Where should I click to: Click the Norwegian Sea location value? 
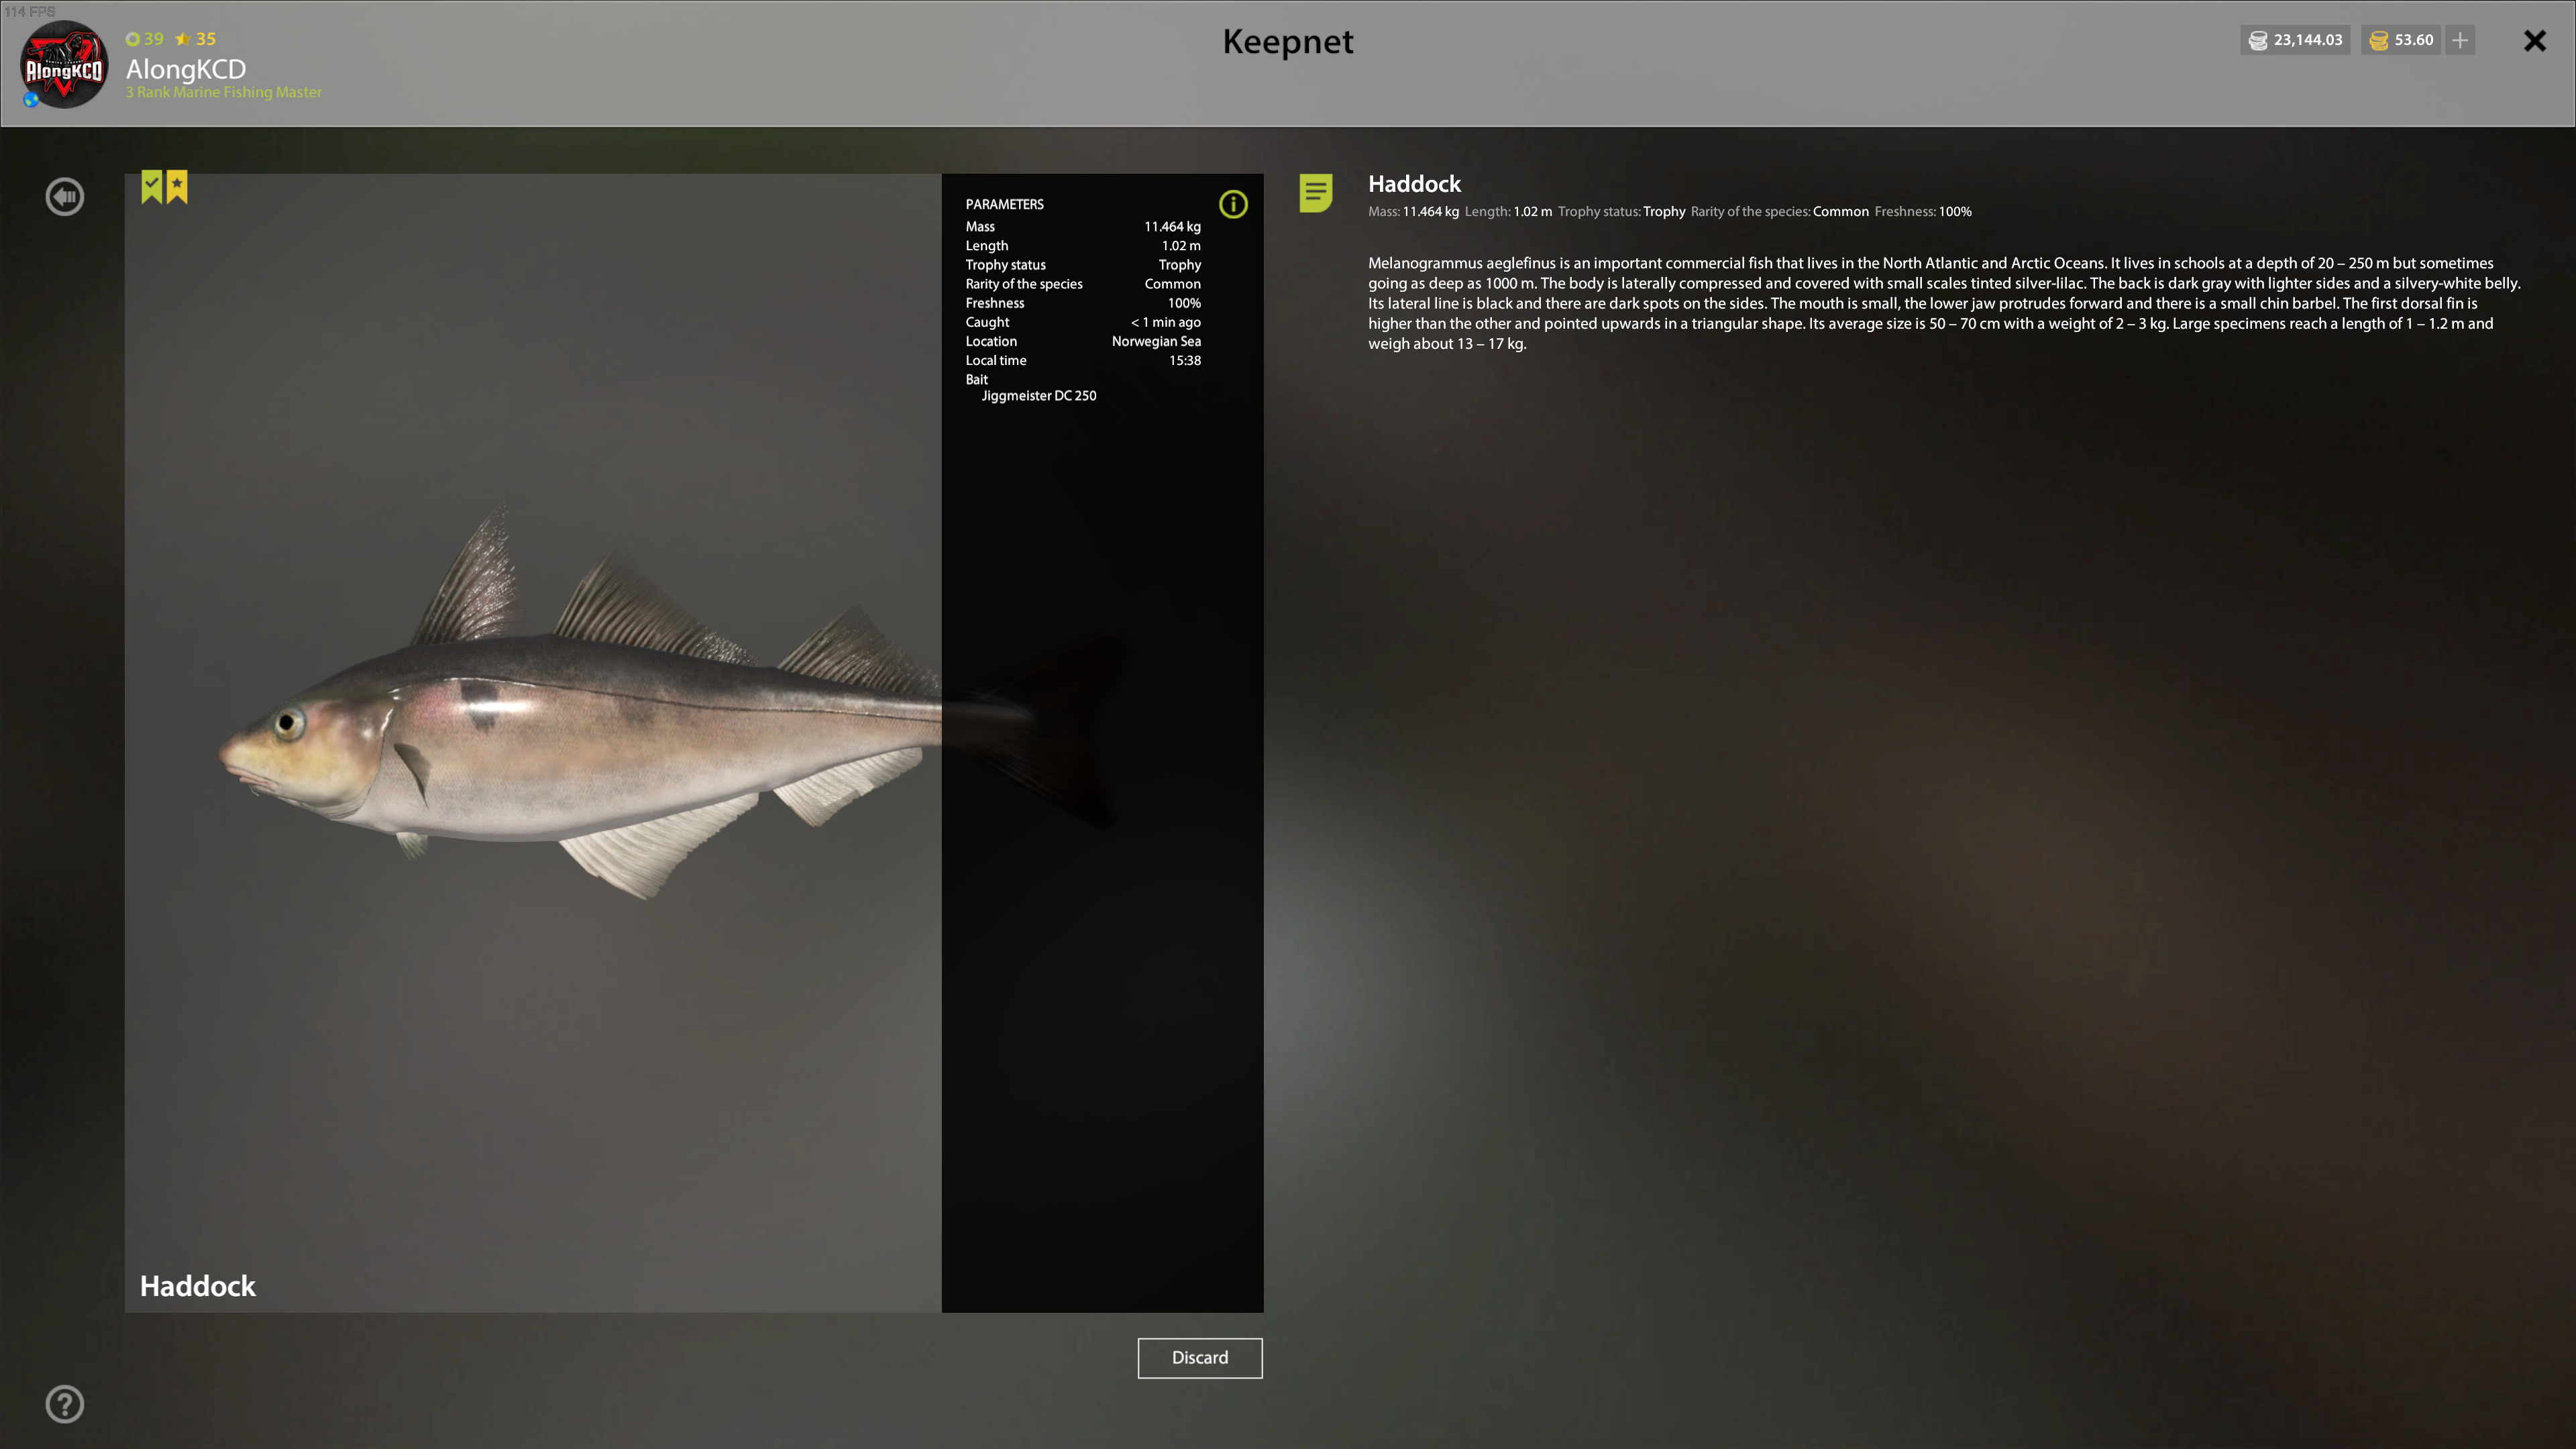(x=1156, y=341)
